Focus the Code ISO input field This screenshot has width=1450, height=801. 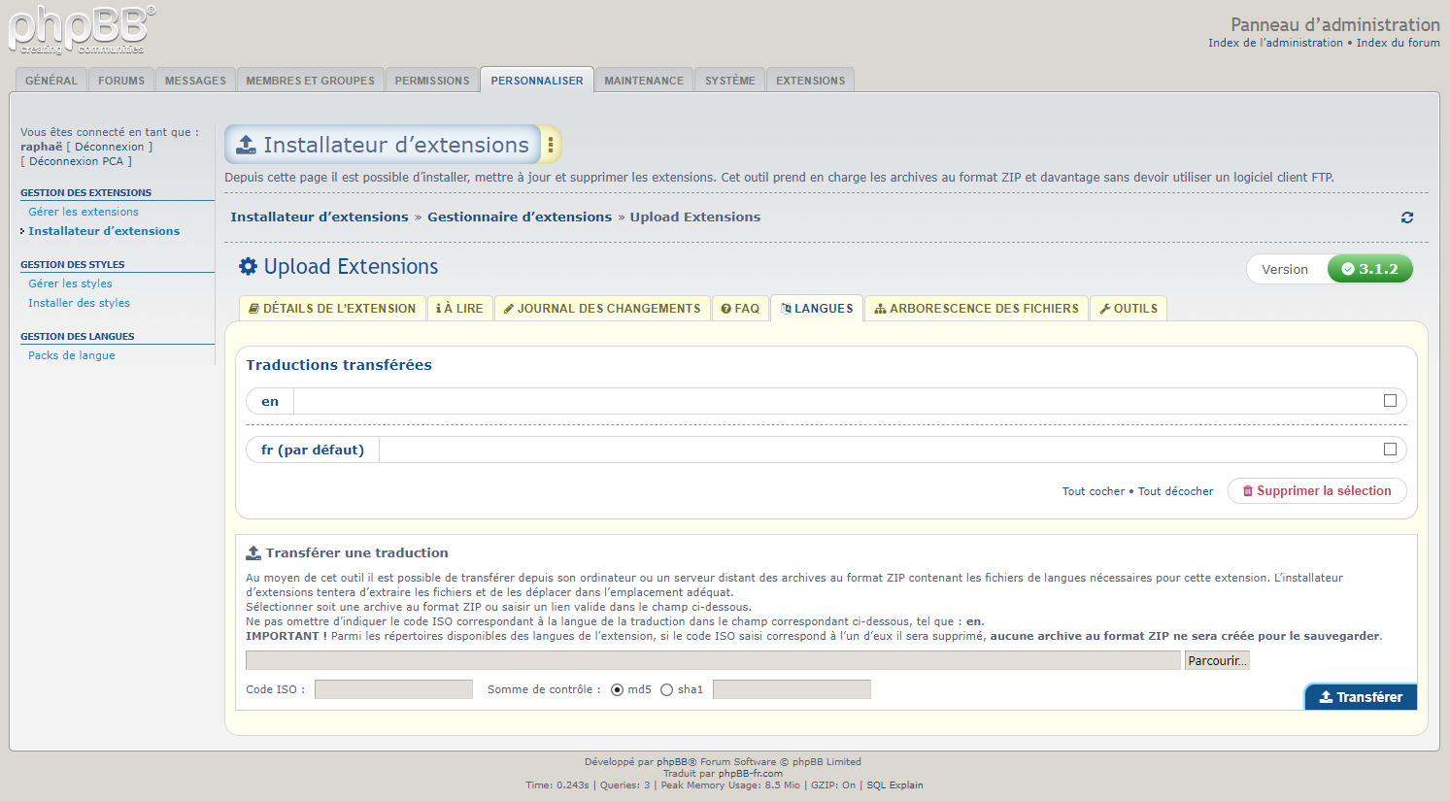point(393,689)
